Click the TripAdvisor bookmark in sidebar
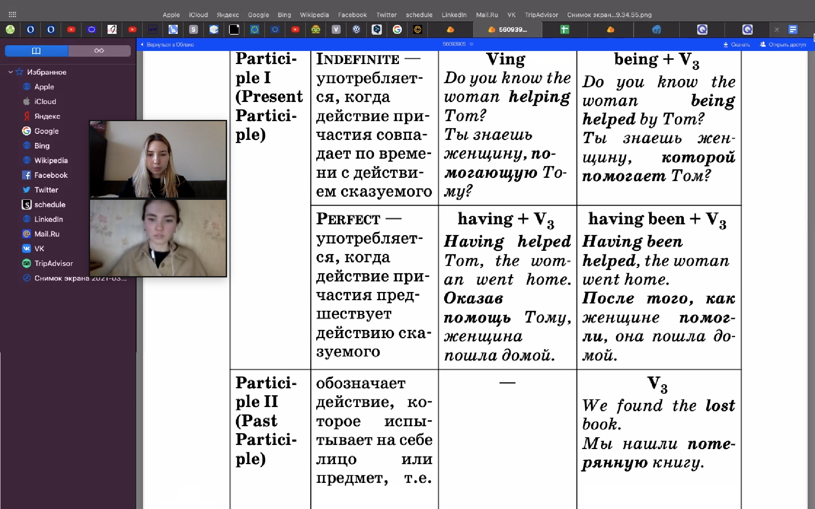The height and width of the screenshot is (509, 815). pos(53,263)
